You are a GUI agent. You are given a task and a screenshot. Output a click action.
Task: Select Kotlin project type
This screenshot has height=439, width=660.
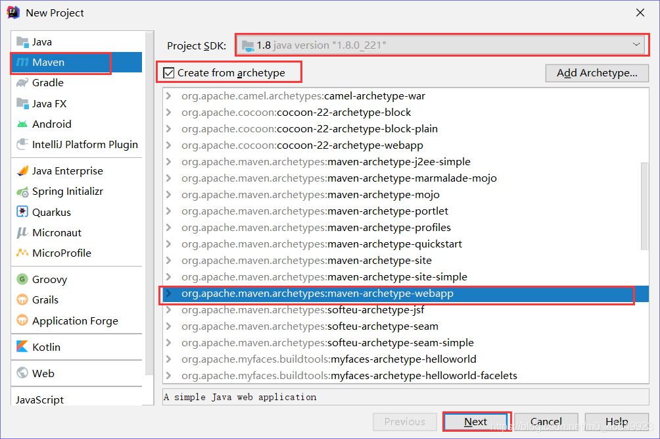click(x=77, y=347)
